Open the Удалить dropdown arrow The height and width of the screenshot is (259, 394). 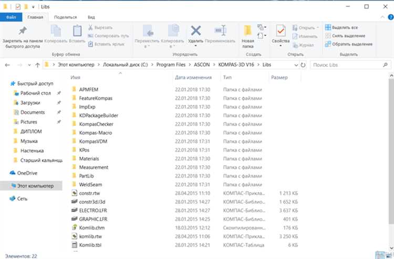195,46
